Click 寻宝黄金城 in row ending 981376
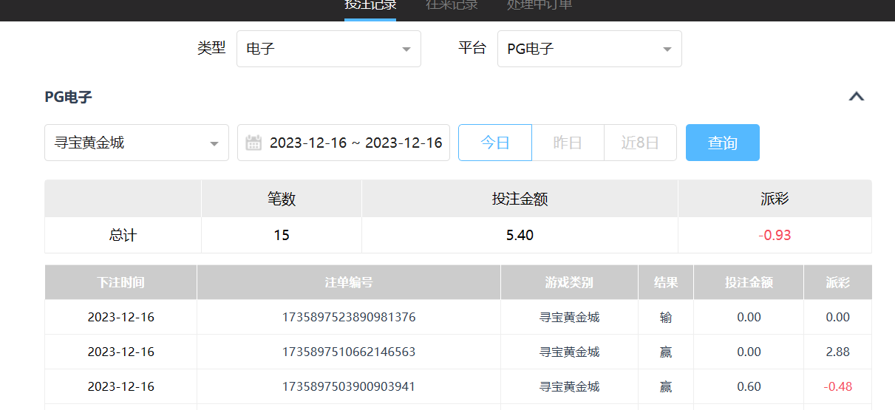 pyautogui.click(x=569, y=317)
